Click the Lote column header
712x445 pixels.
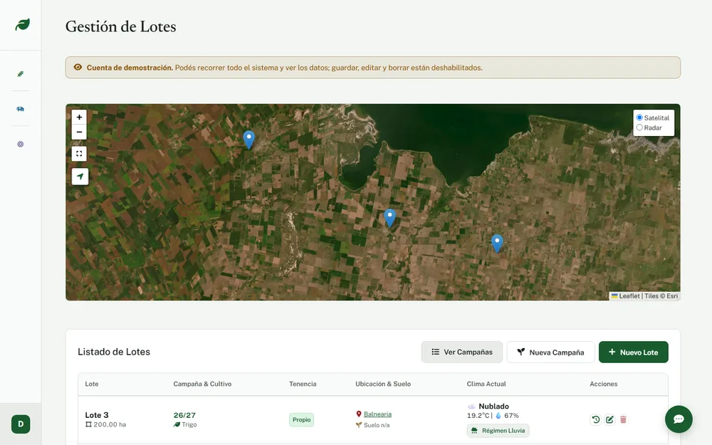click(x=92, y=384)
